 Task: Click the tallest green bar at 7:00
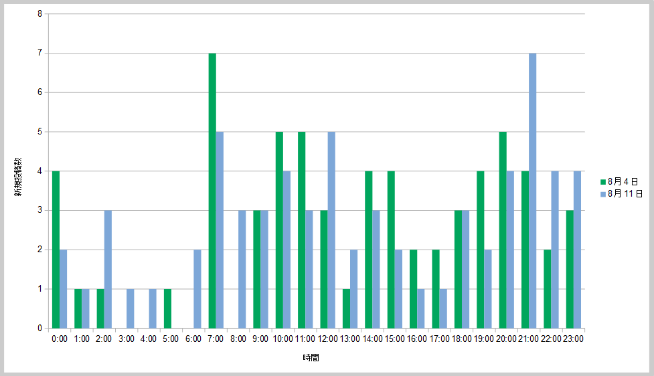pos(212,191)
